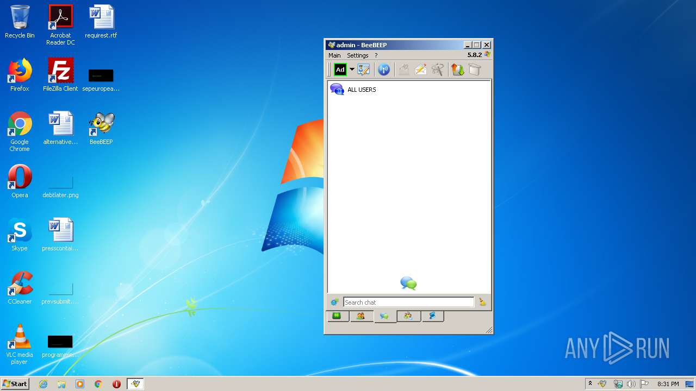Click the grayed-out box icon in toolbar

click(475, 70)
